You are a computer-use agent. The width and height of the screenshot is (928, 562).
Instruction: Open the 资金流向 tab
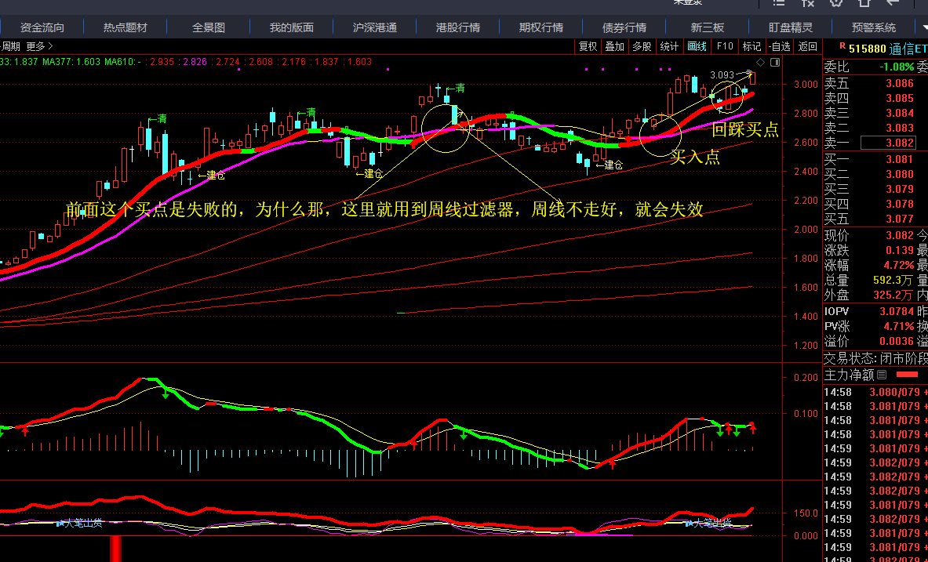42,27
